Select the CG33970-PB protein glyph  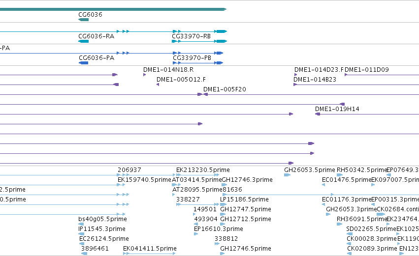tap(198, 63)
